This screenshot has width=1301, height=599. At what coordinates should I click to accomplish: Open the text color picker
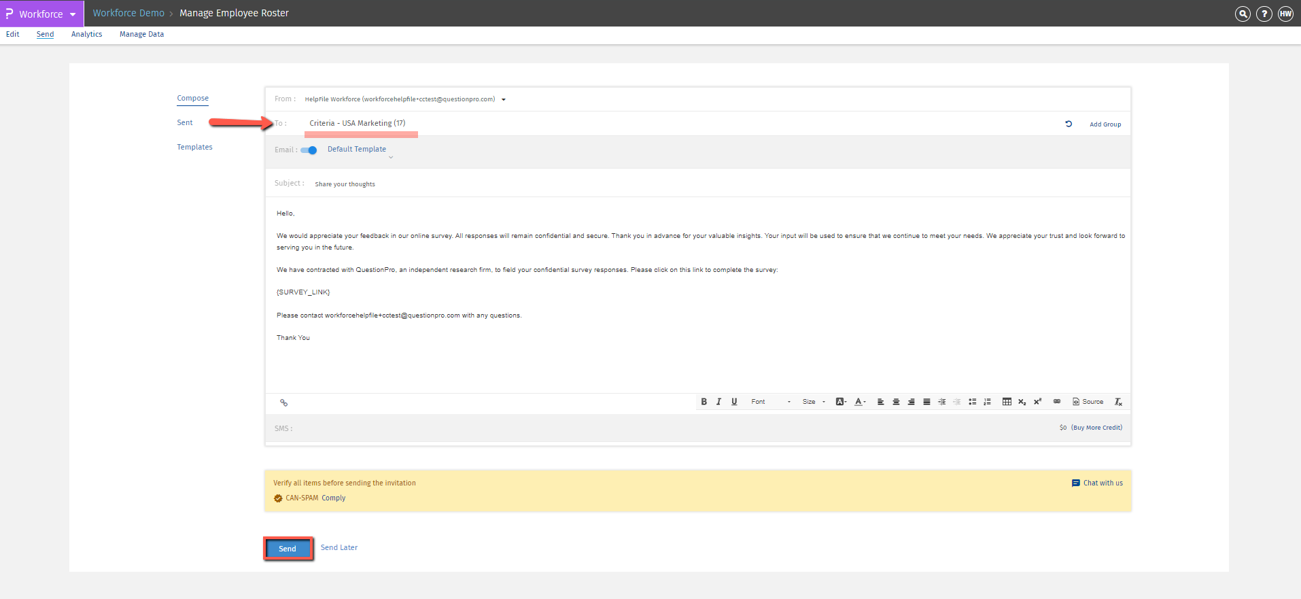coord(860,402)
